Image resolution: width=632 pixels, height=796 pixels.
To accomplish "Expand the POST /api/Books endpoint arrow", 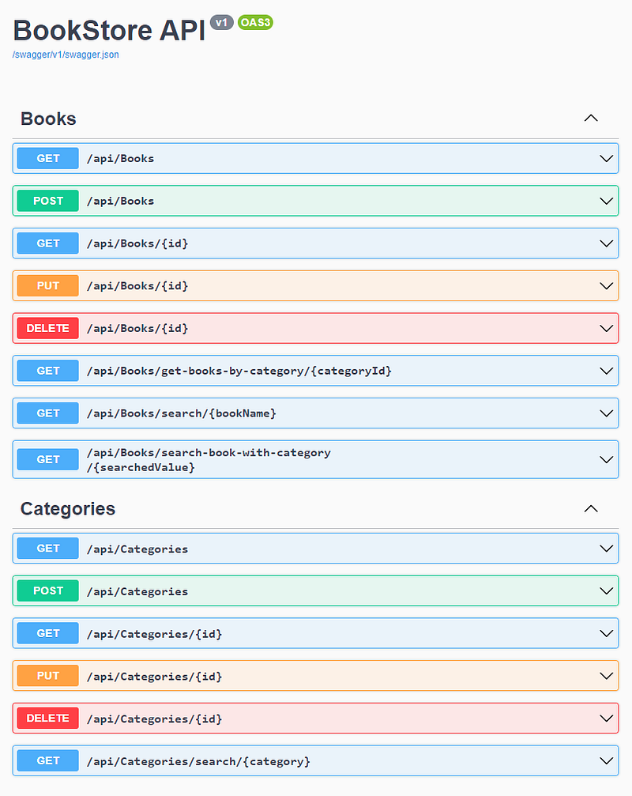I will 606,201.
